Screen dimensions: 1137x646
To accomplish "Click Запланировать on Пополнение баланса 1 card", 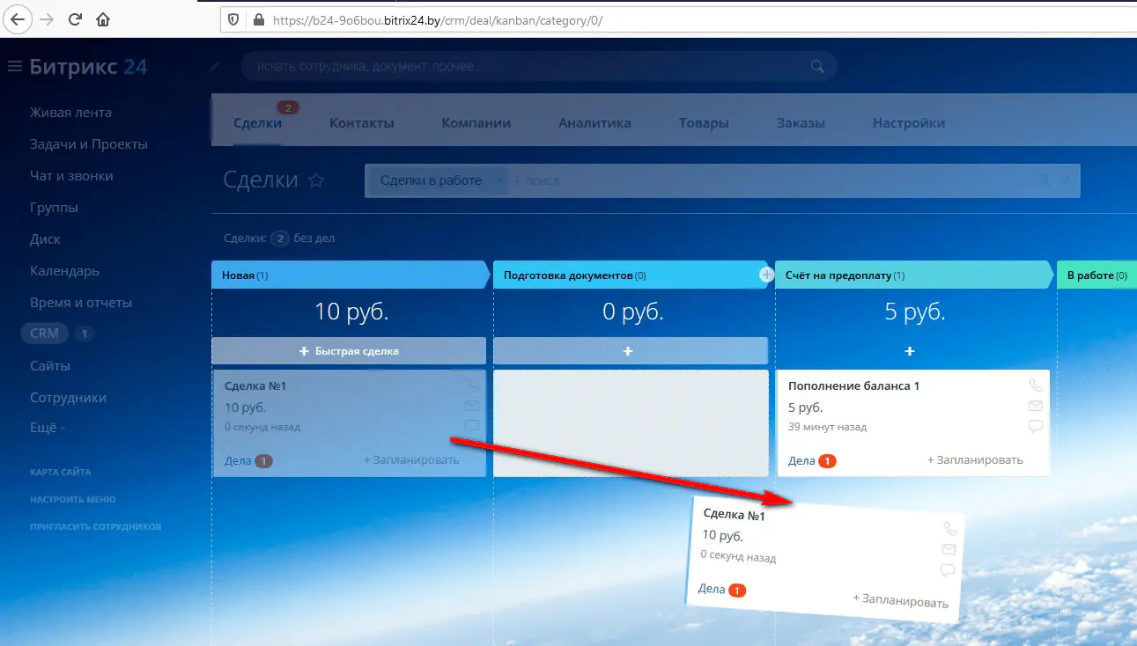I will coord(975,460).
